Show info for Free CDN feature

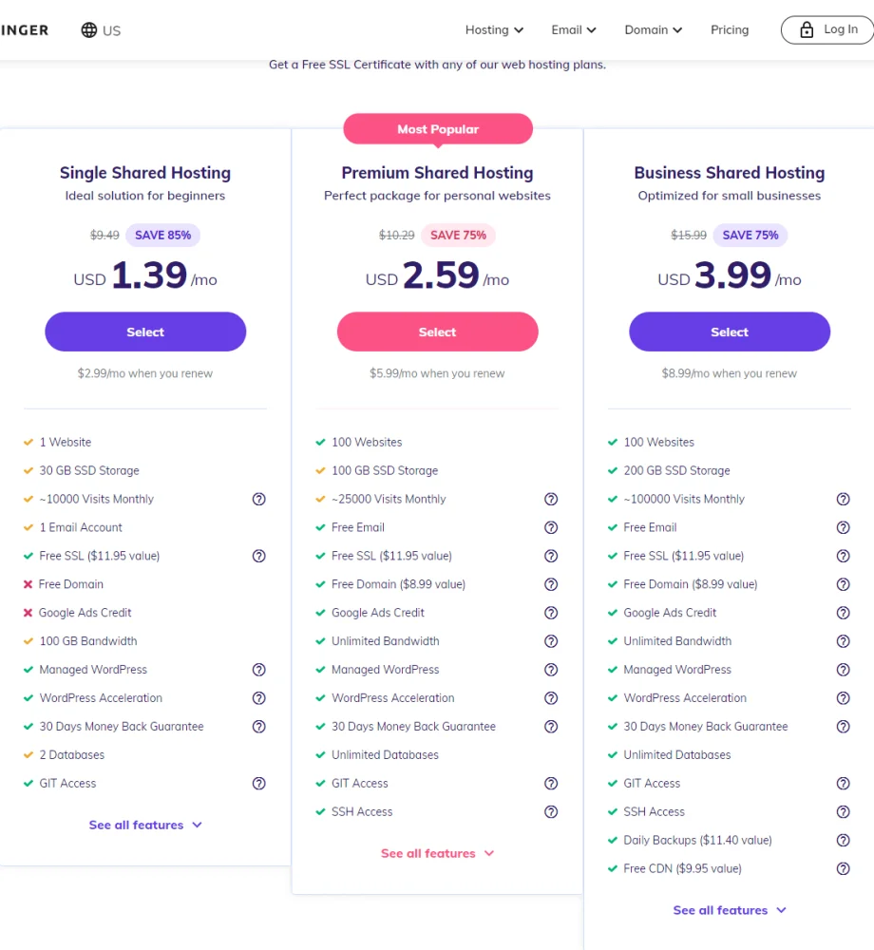point(843,868)
